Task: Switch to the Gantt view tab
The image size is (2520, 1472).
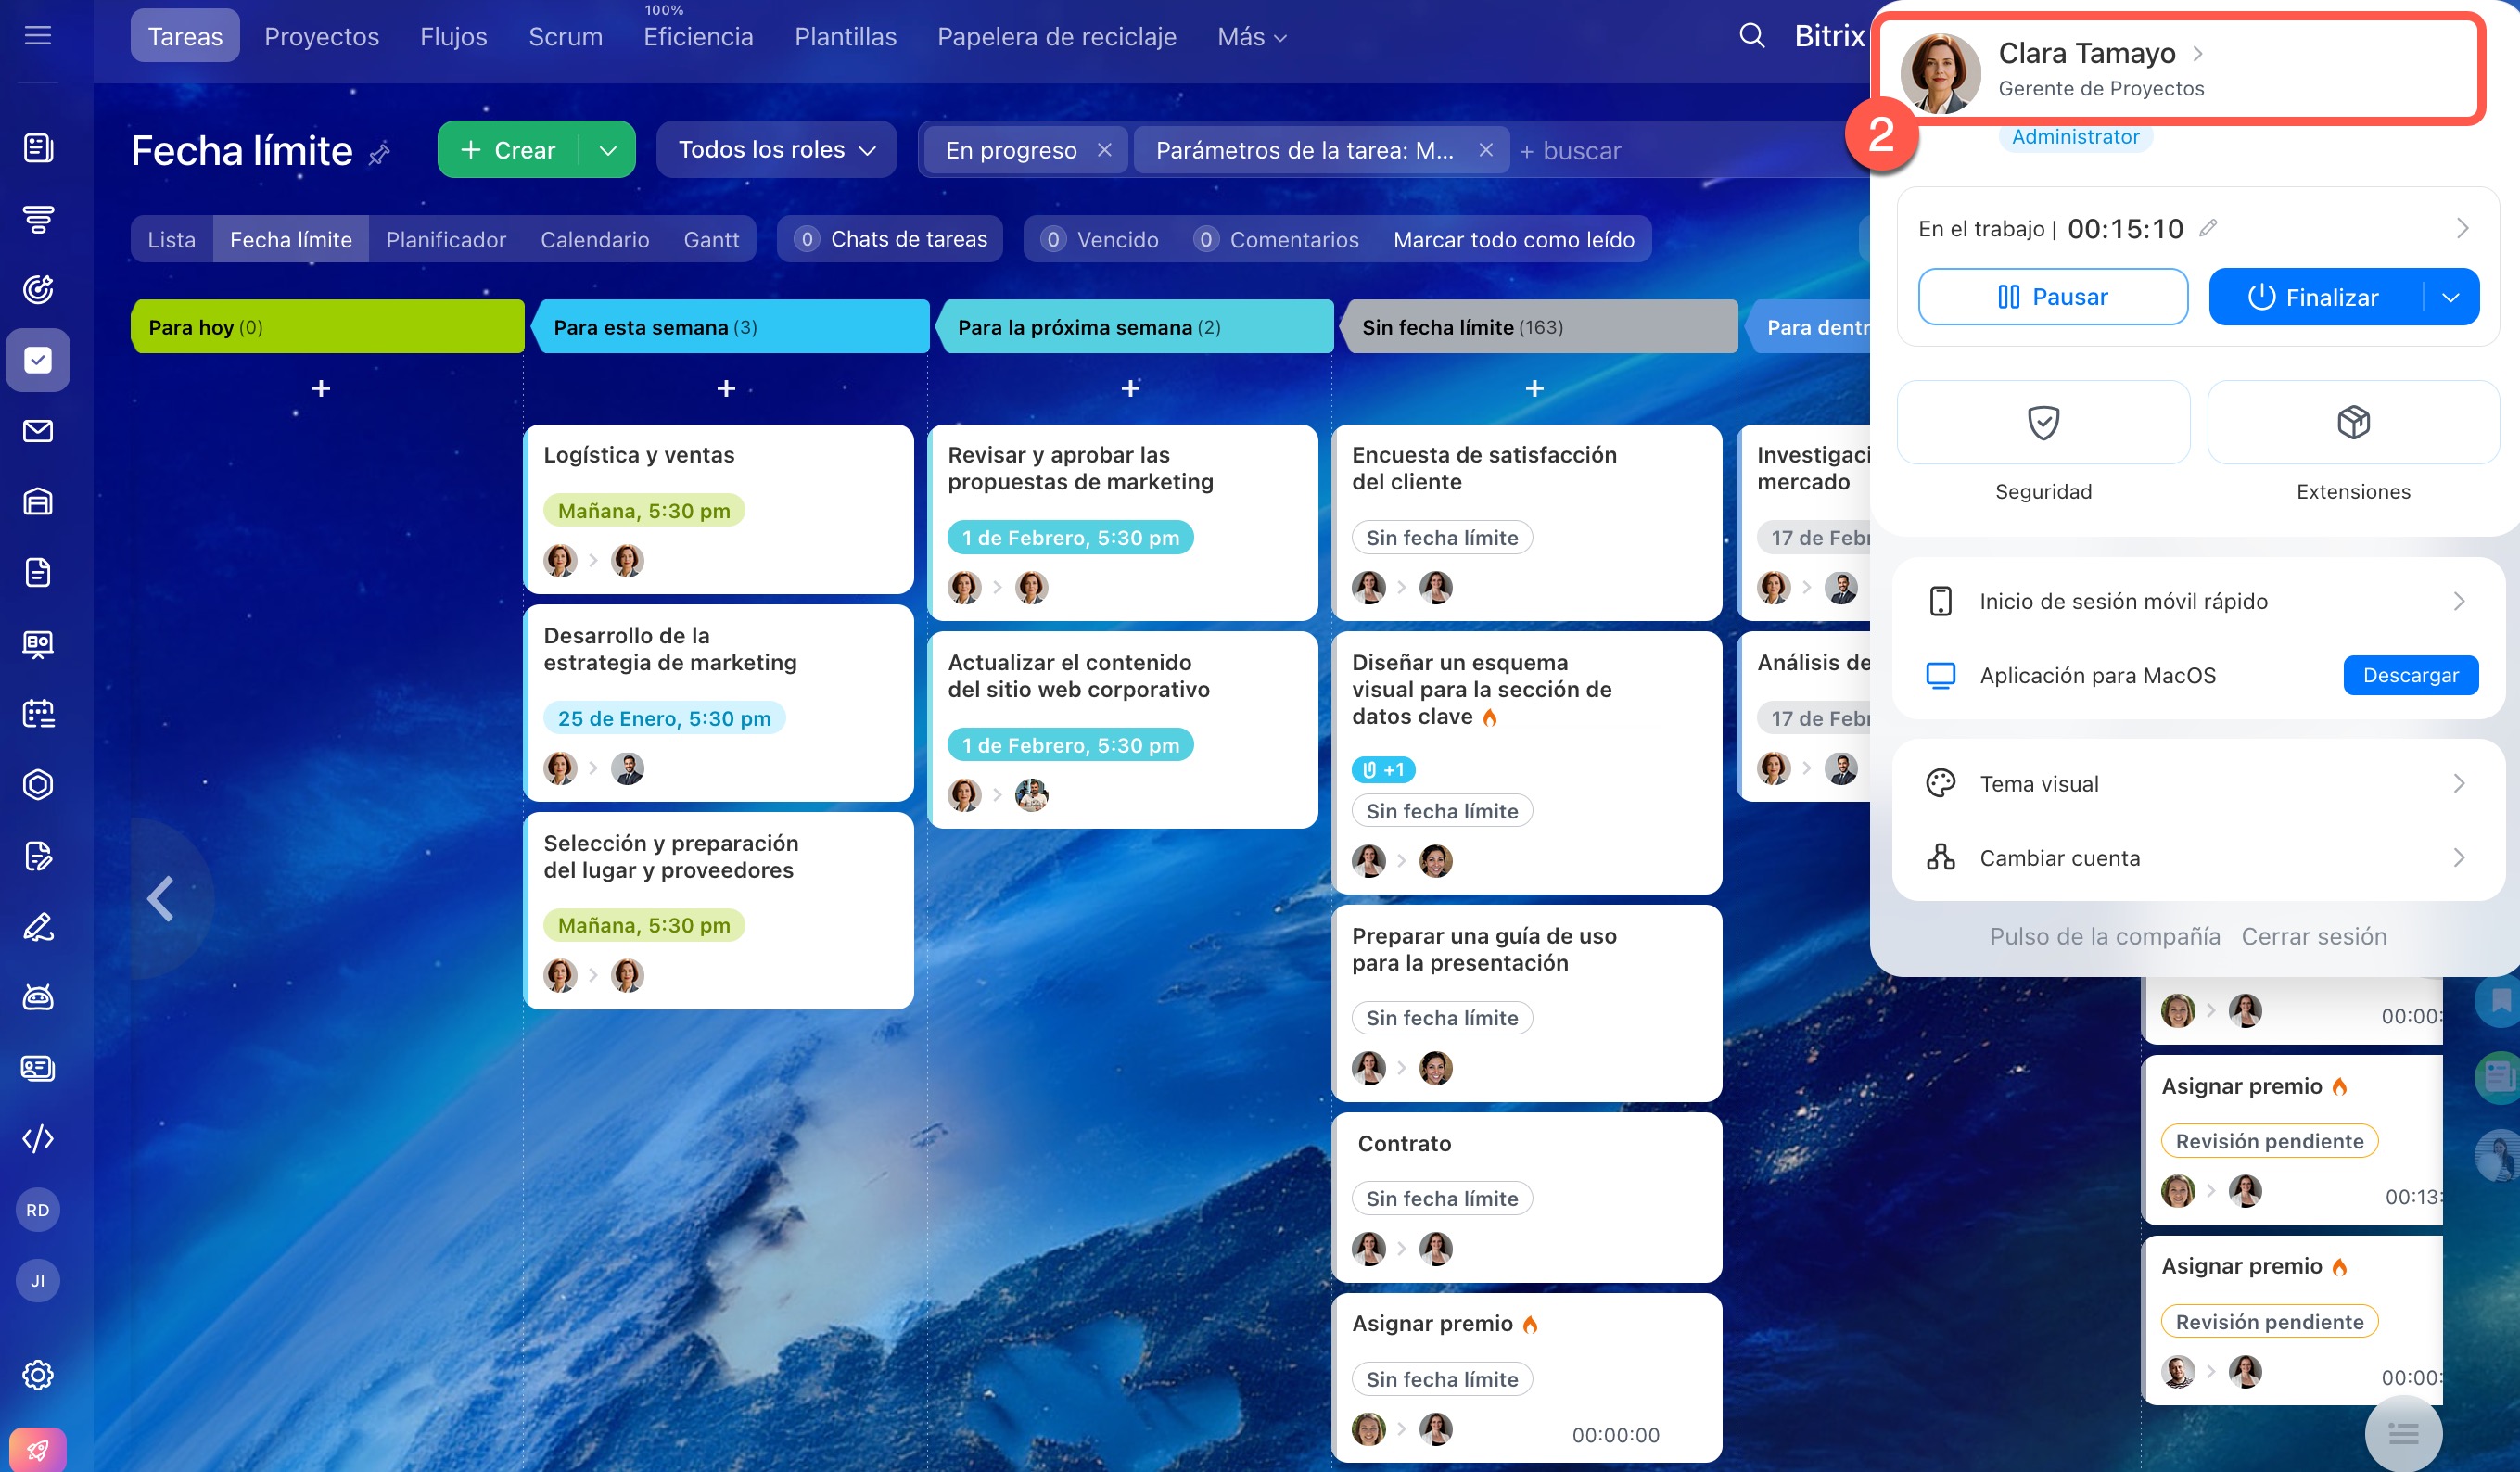Action: pyautogui.click(x=711, y=240)
